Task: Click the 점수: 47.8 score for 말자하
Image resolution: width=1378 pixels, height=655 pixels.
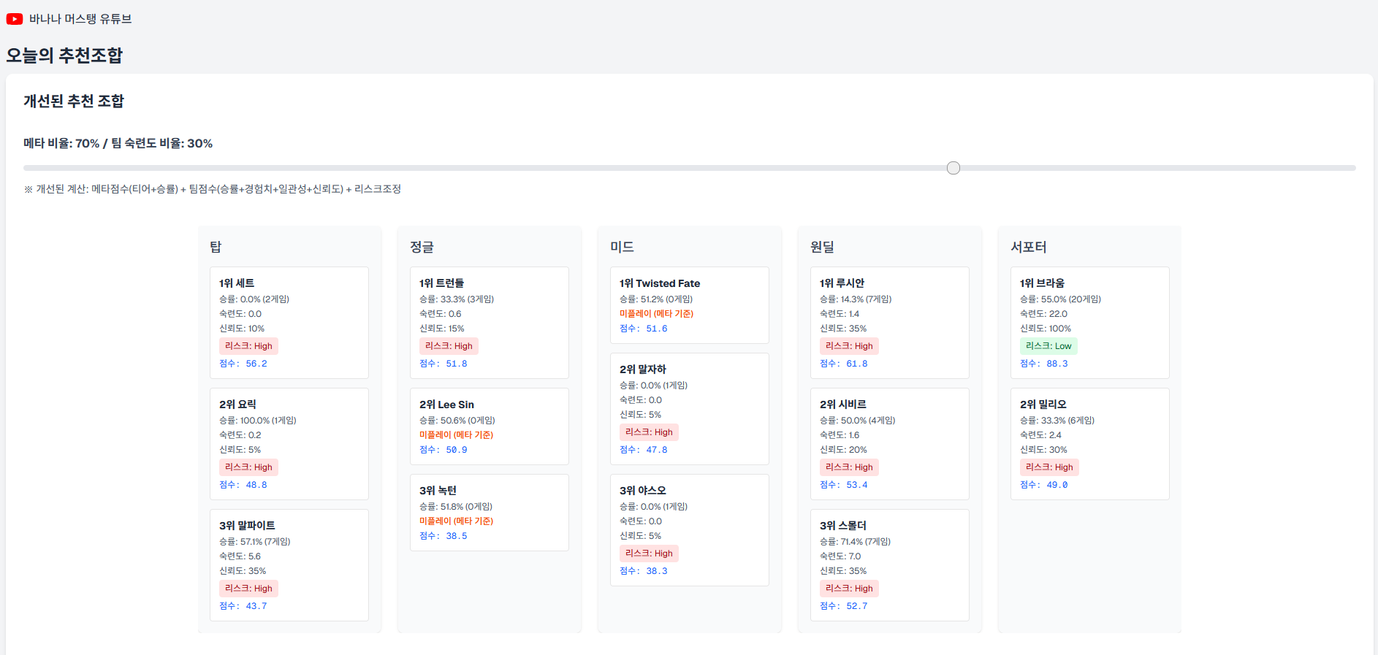Action: click(644, 450)
